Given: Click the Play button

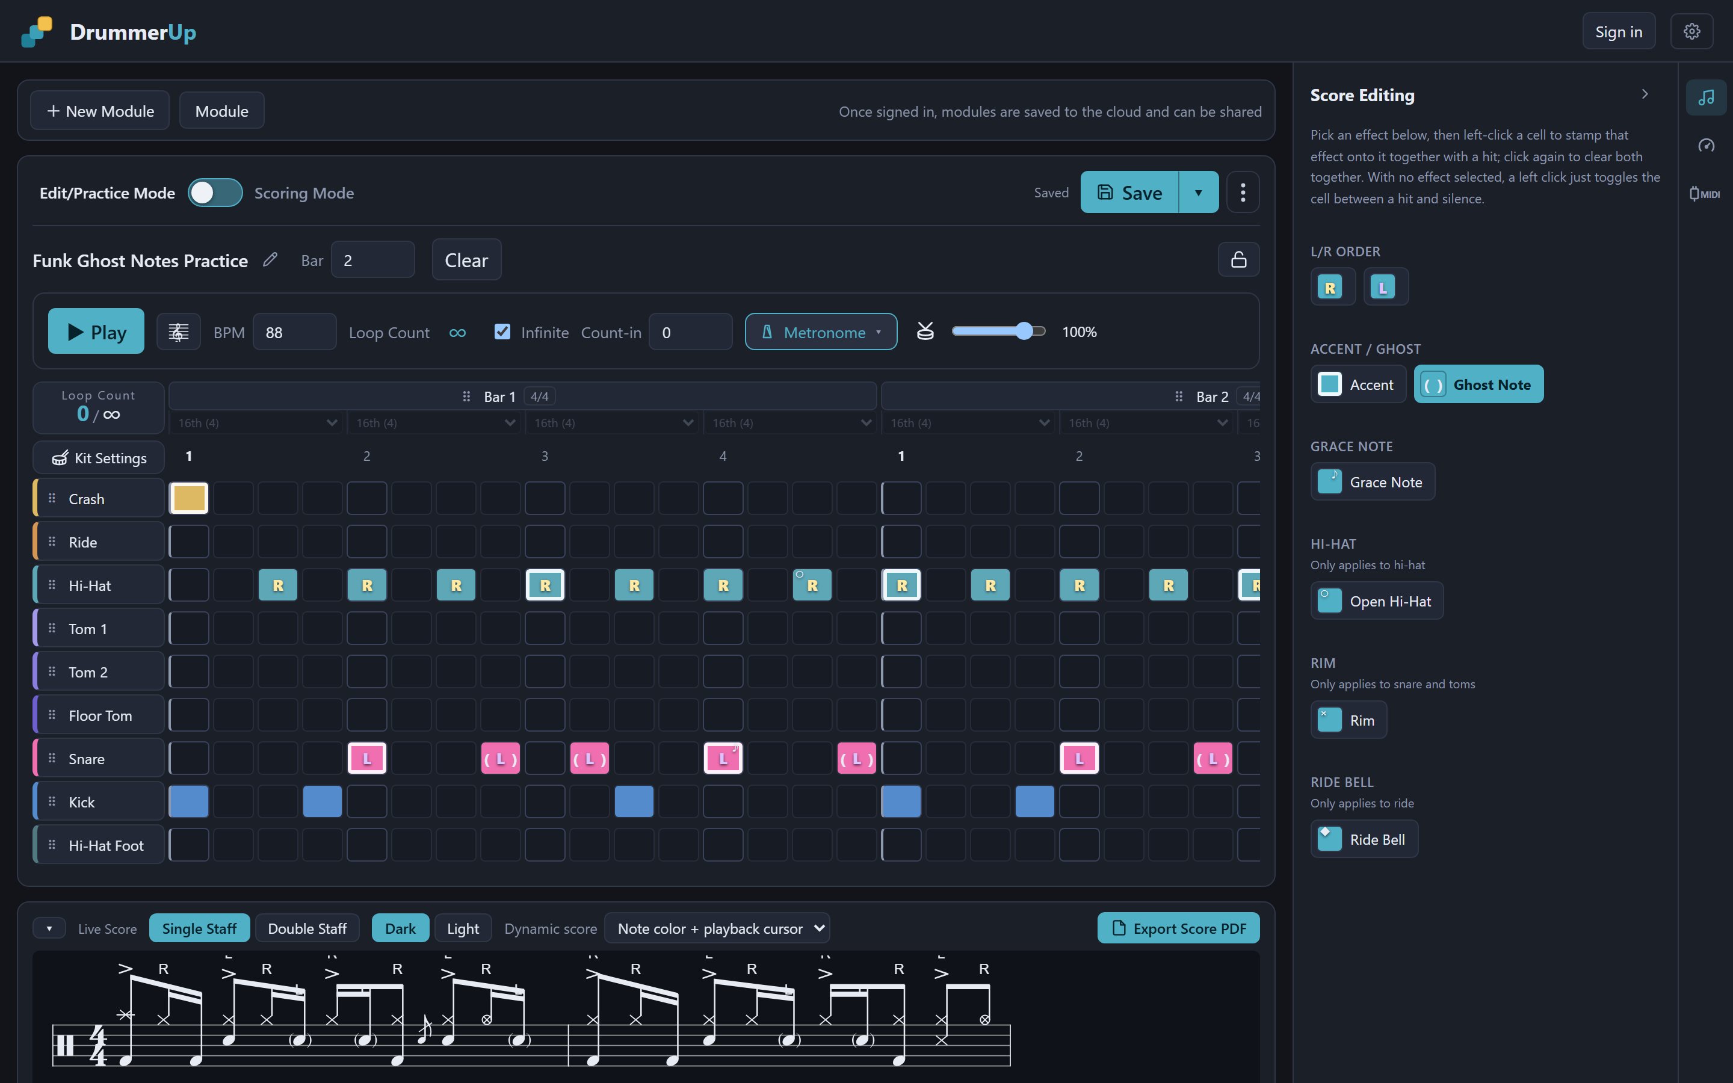Looking at the screenshot, I should point(96,332).
